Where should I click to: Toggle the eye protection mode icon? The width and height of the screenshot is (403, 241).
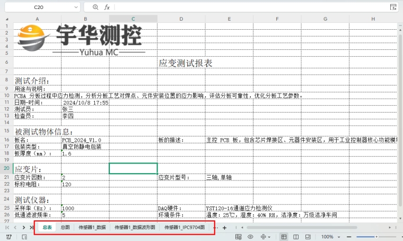250,237
